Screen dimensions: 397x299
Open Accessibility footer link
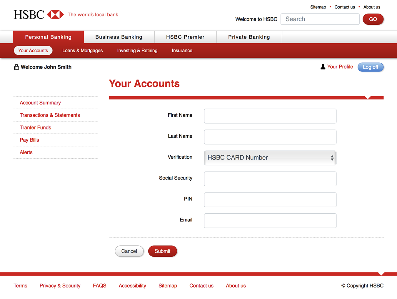pos(132,286)
